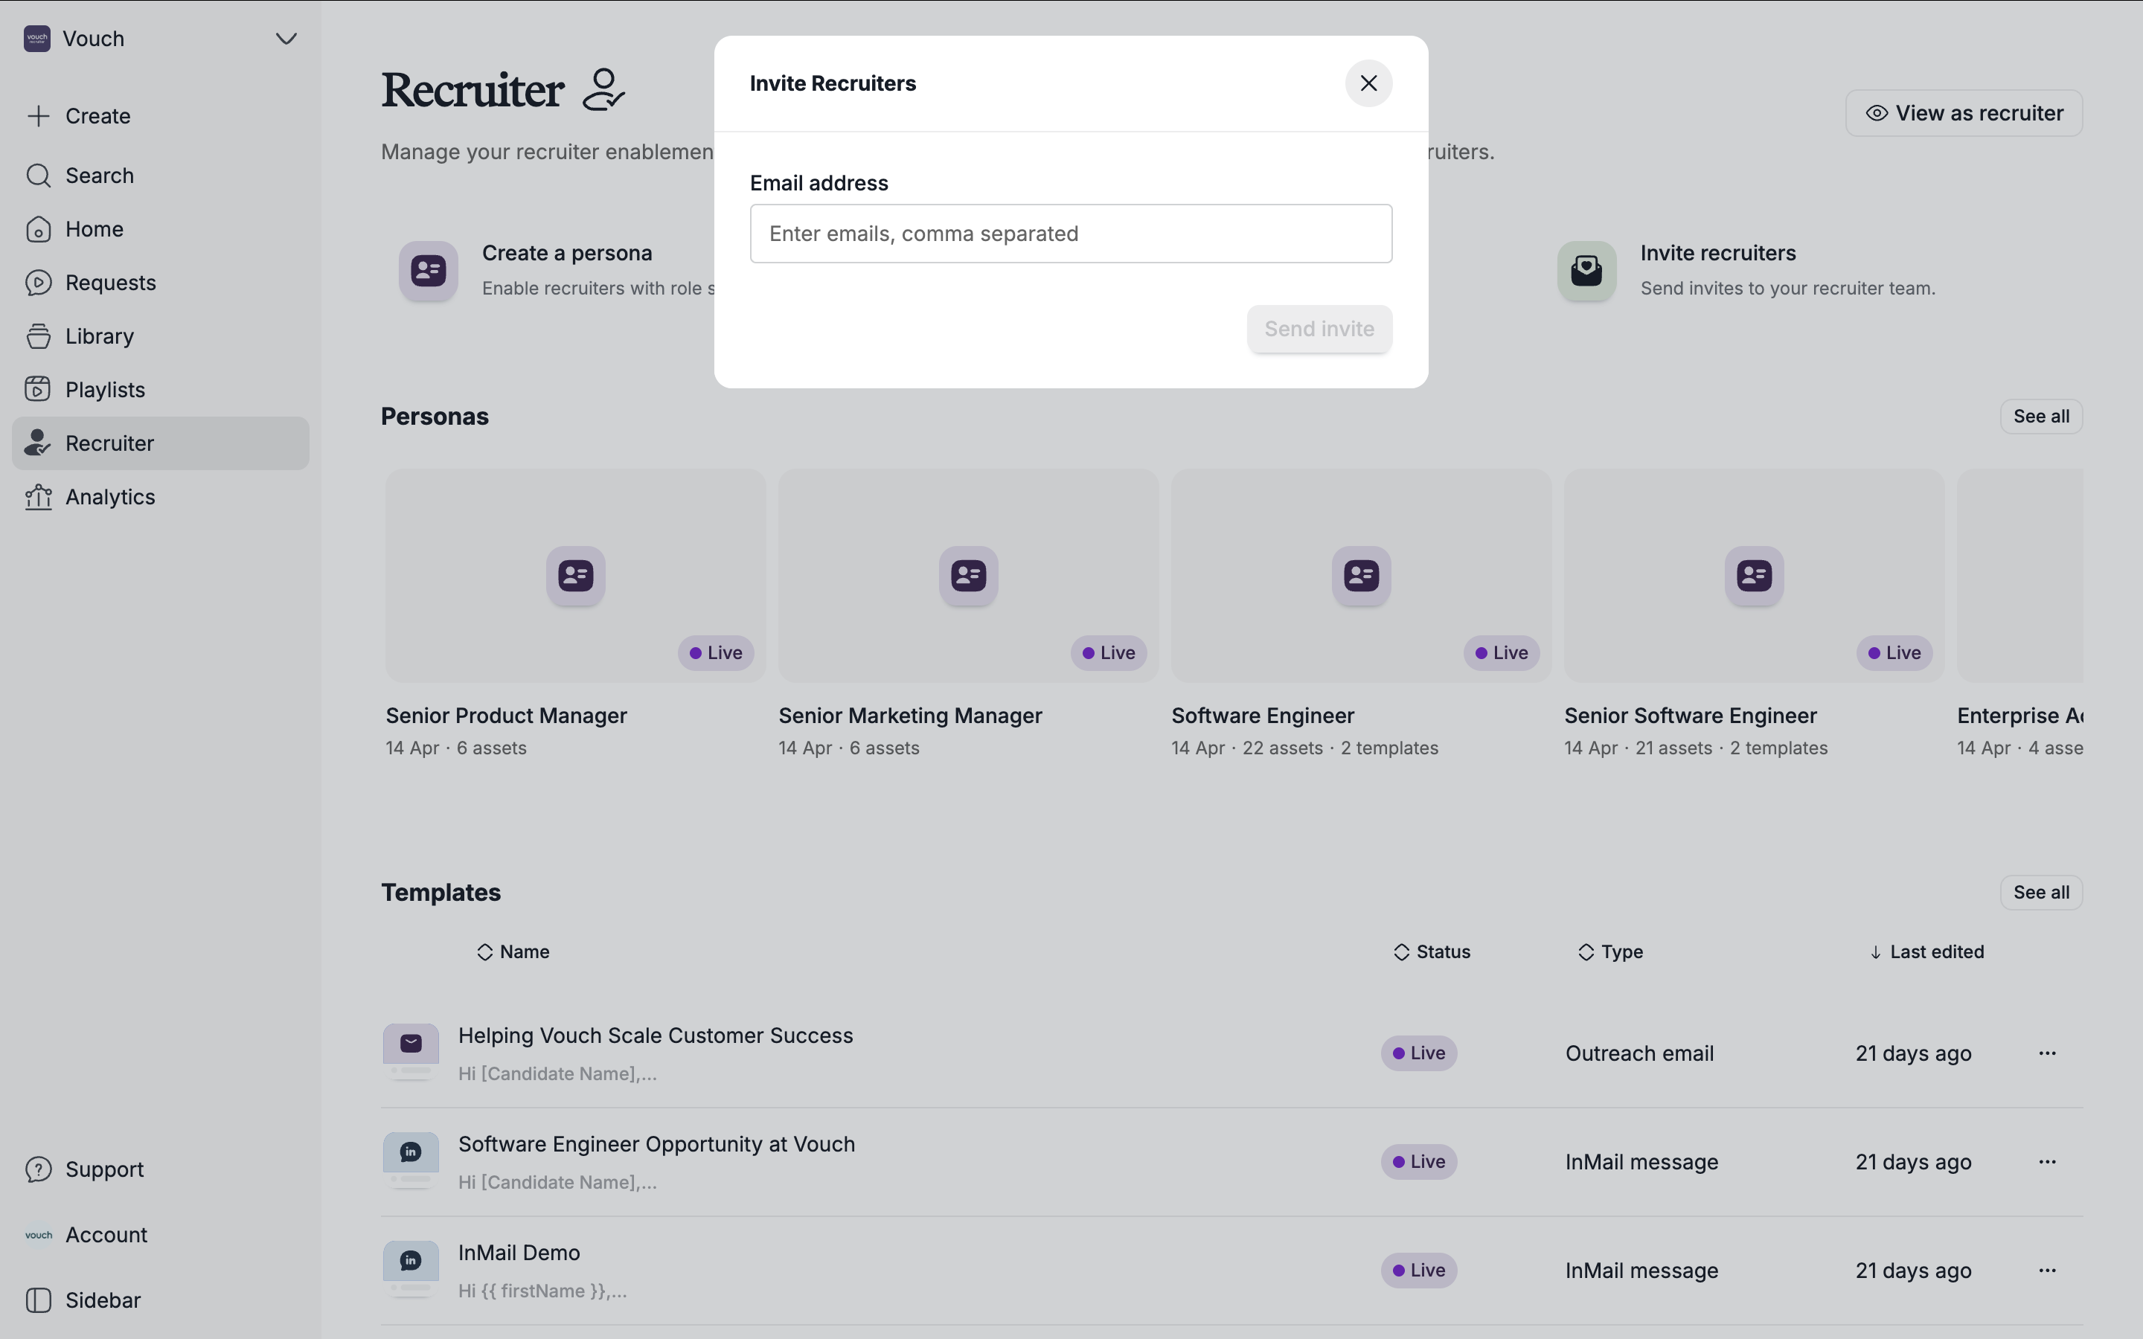Screen dimensions: 2143x1339
Task: Click the Create a persona heading
Action: point(567,253)
